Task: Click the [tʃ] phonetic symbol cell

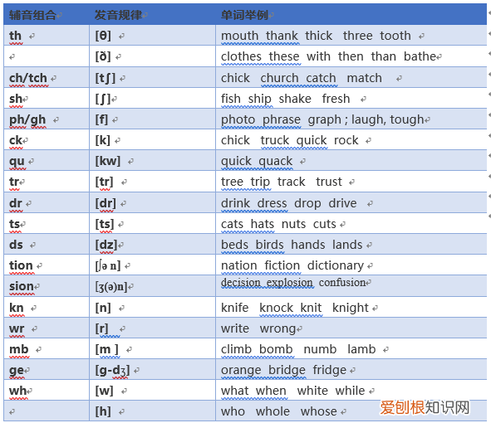Action: pos(153,77)
